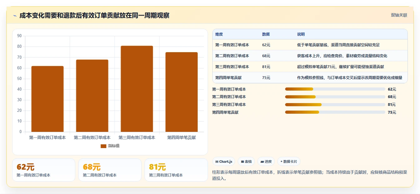The height and width of the screenshot is (194, 420).
Task: Select table cell 第一周有效订单成本 in 维度 column
Action: point(232,45)
